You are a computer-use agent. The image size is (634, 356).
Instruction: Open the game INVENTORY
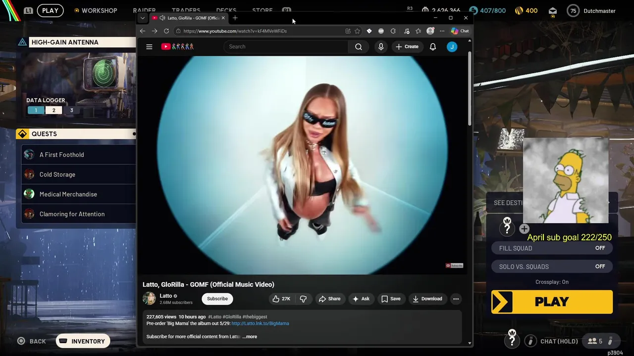point(83,341)
